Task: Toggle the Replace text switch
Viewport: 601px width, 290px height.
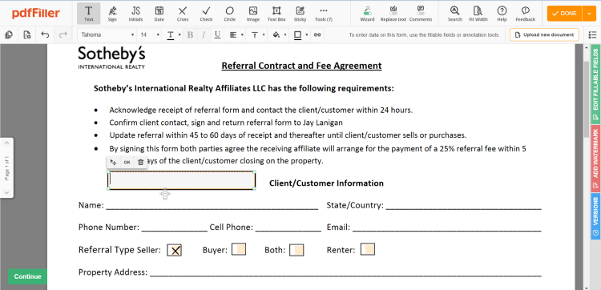Action: pyautogui.click(x=393, y=14)
